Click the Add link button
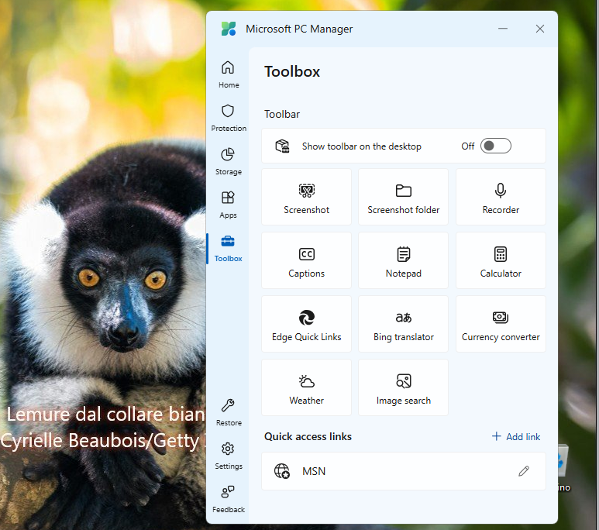This screenshot has height=530, width=599. [516, 436]
